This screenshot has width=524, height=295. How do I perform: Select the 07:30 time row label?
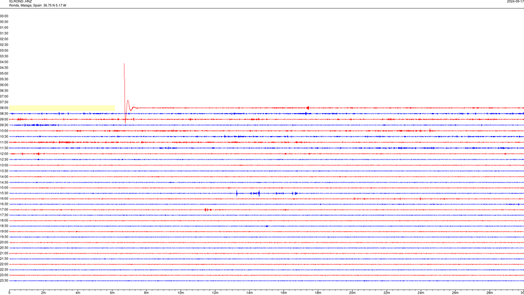pos(4,102)
